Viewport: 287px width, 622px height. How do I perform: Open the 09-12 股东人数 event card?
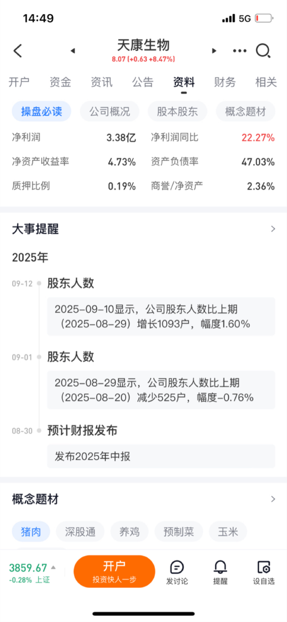pyautogui.click(x=161, y=316)
